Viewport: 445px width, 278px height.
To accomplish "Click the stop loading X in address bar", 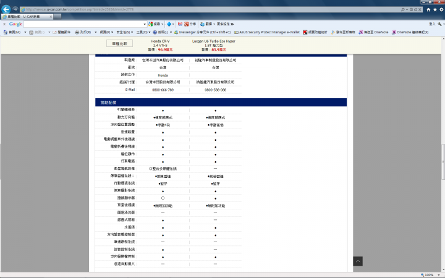I will [420, 9].
